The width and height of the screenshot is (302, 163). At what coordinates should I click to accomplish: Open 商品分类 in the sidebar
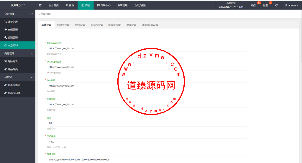tap(18, 69)
